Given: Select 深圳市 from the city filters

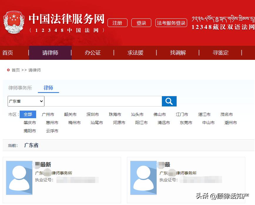Looking at the screenshot, I should pos(93,114).
